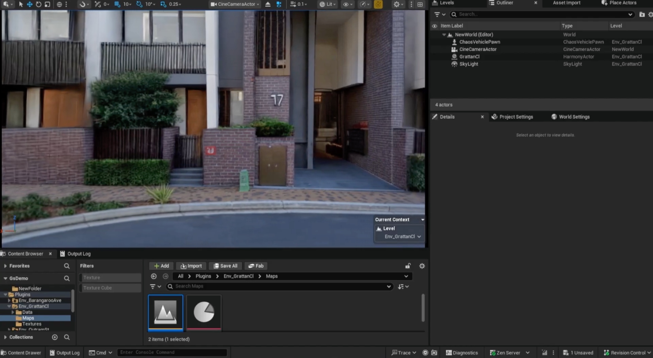Click the Save All button
The height and width of the screenshot is (358, 653).
[x=225, y=266]
